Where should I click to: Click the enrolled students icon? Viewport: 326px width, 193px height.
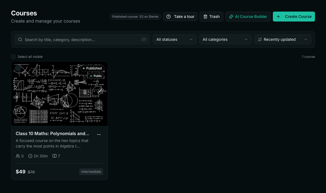point(18,156)
